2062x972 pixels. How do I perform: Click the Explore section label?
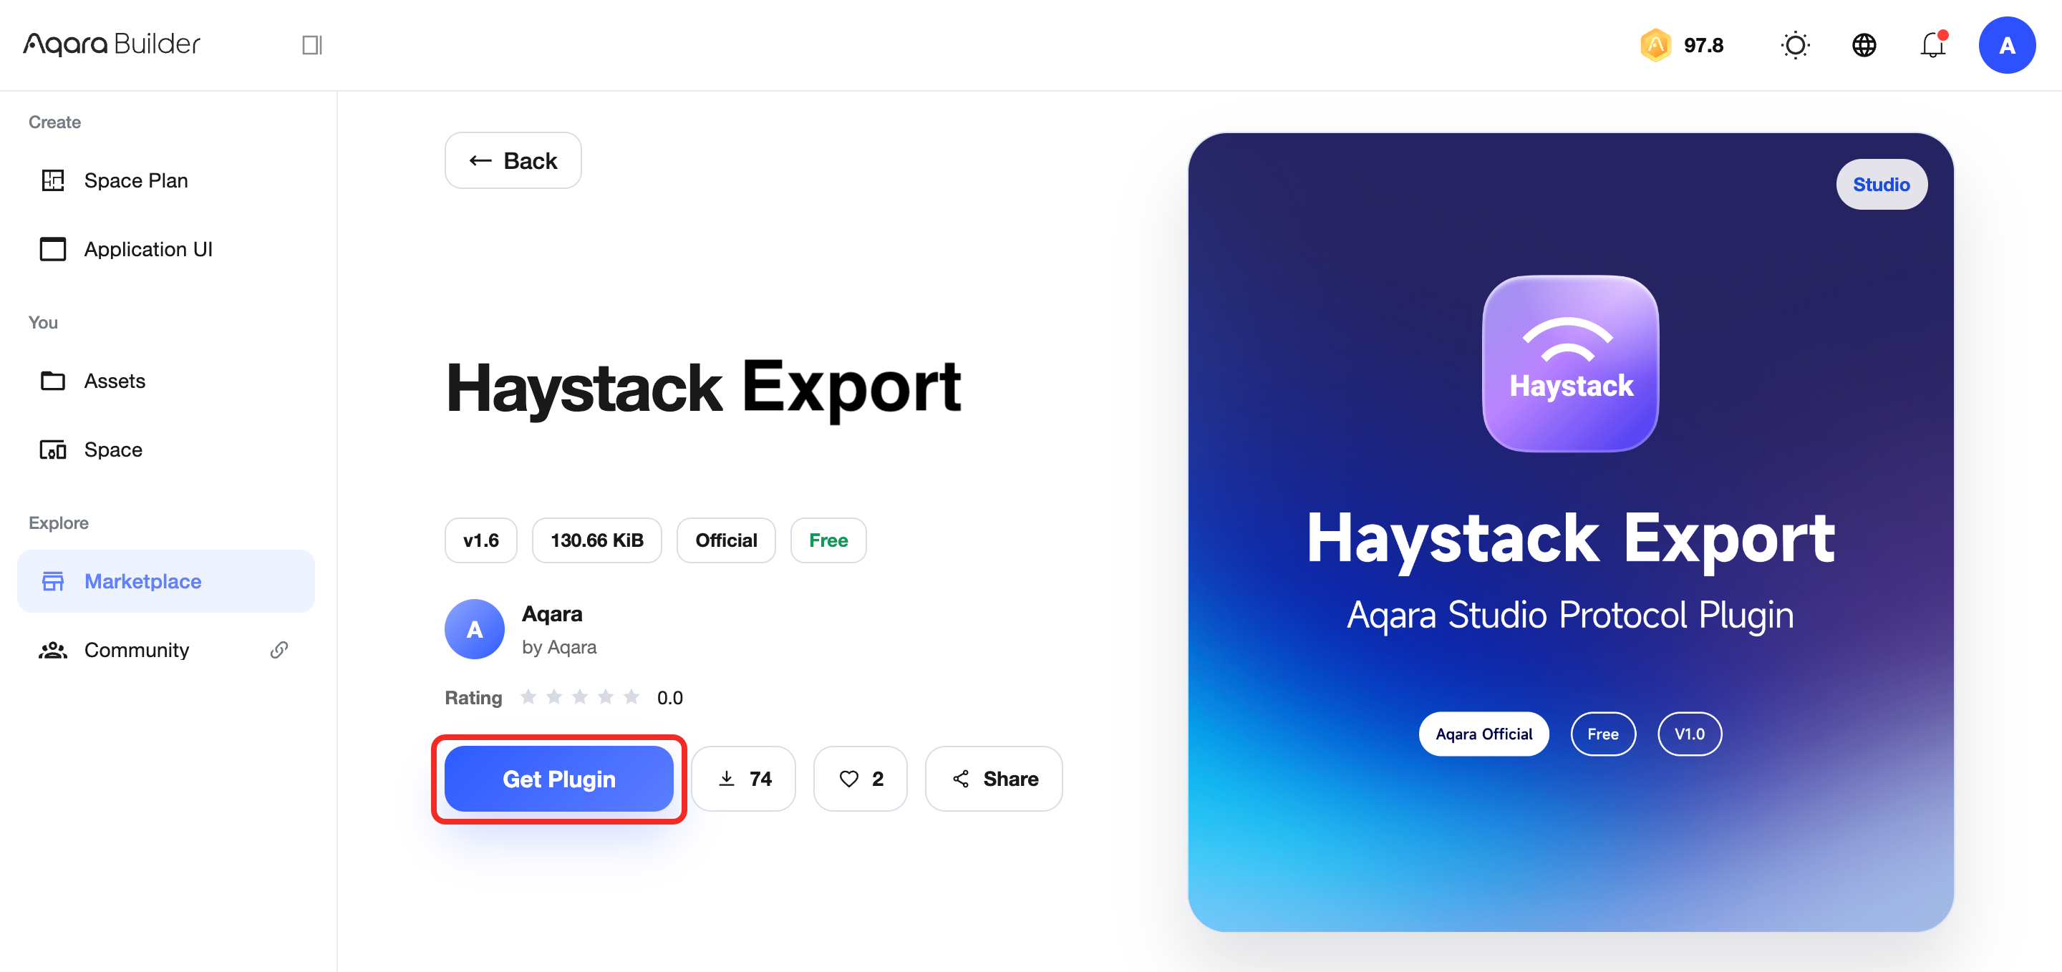pyautogui.click(x=59, y=523)
